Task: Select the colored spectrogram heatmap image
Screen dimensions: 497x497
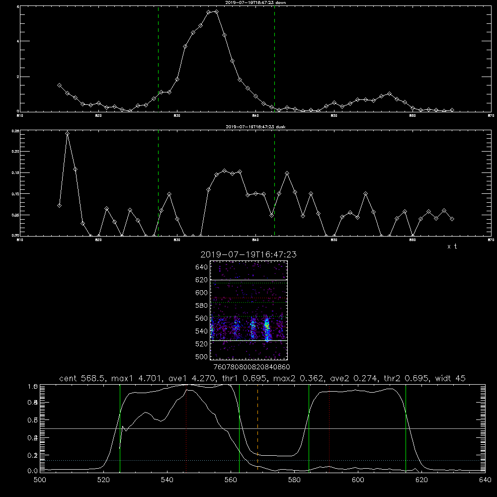Action: [248, 310]
